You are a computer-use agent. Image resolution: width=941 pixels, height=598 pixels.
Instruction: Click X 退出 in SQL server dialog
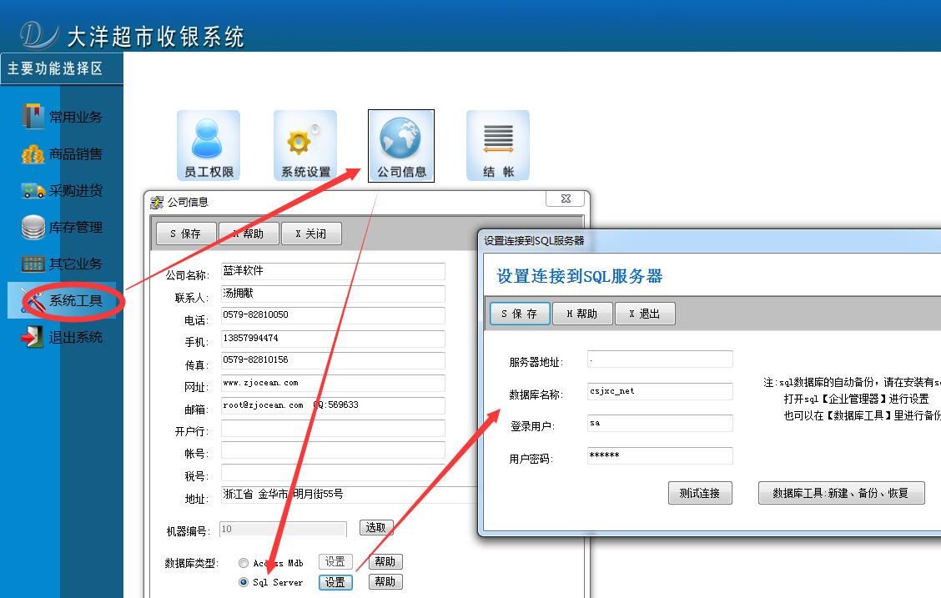coord(644,314)
